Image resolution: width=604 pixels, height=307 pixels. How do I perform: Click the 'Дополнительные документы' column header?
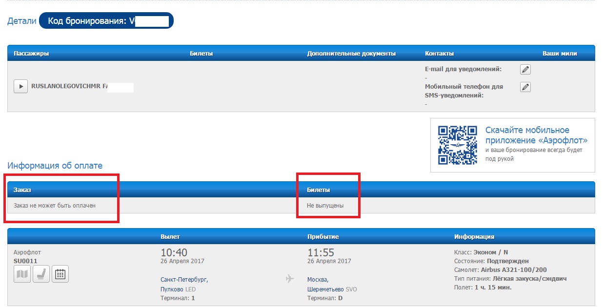pos(351,54)
